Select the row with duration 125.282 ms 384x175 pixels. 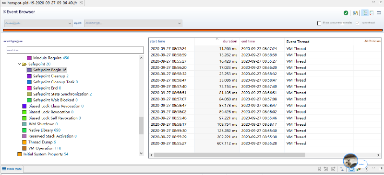[x=265, y=131]
